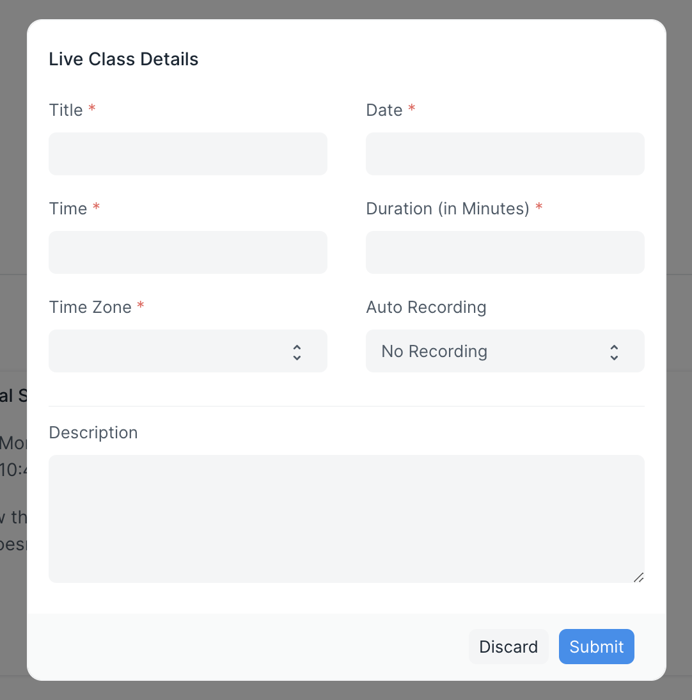Focus the Duration (in Minutes) field
692x700 pixels.
click(x=505, y=252)
